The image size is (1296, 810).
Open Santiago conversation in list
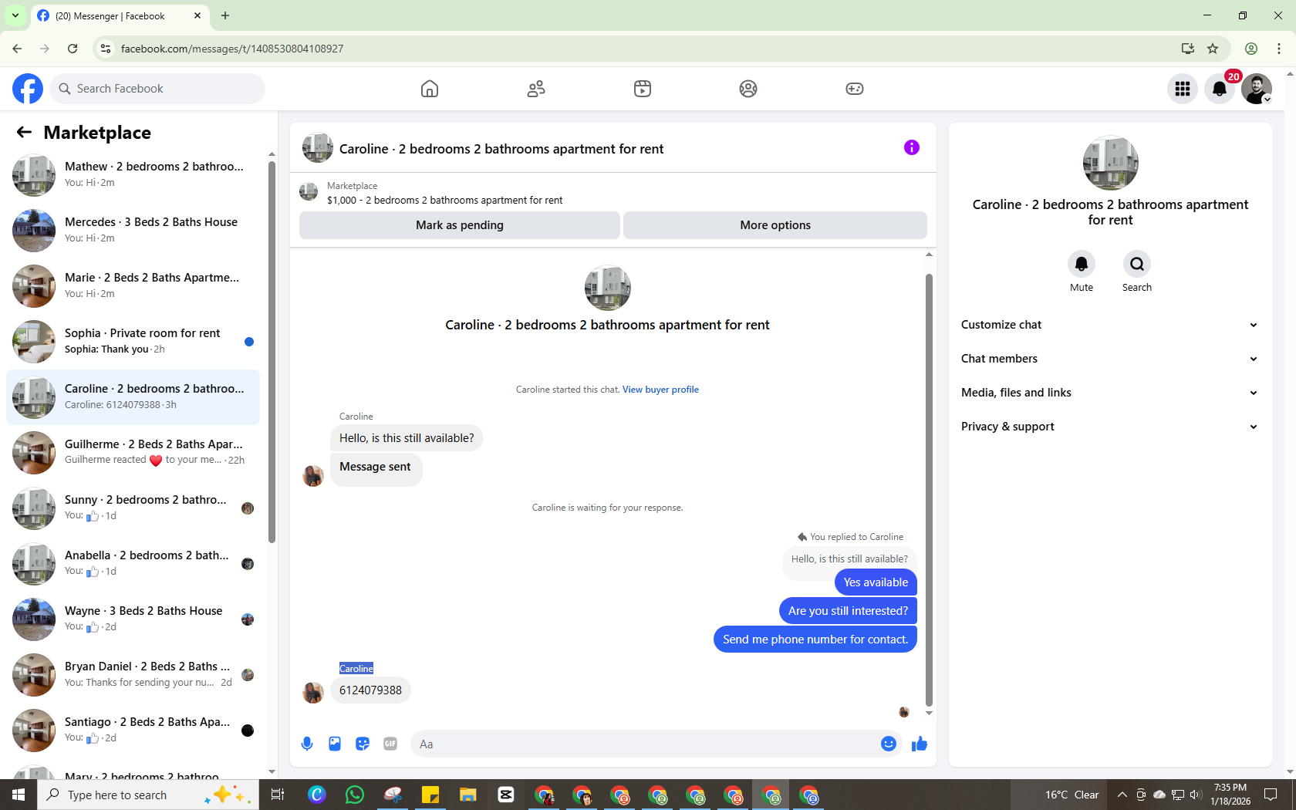[x=133, y=731]
